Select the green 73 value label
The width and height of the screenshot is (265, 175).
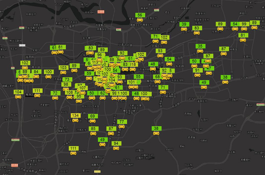point(67,79)
